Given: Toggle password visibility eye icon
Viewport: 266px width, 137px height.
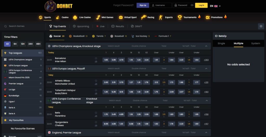Looking at the screenshot, I should (192, 5).
